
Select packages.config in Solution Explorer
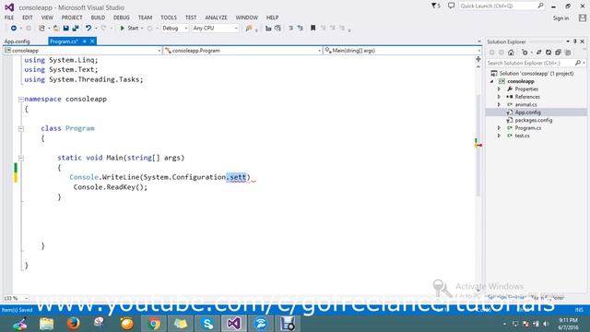pos(533,120)
